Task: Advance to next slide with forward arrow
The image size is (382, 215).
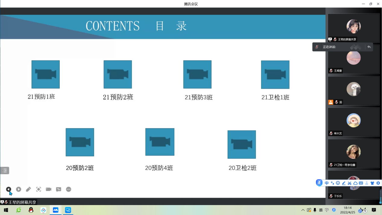Action: (19, 189)
